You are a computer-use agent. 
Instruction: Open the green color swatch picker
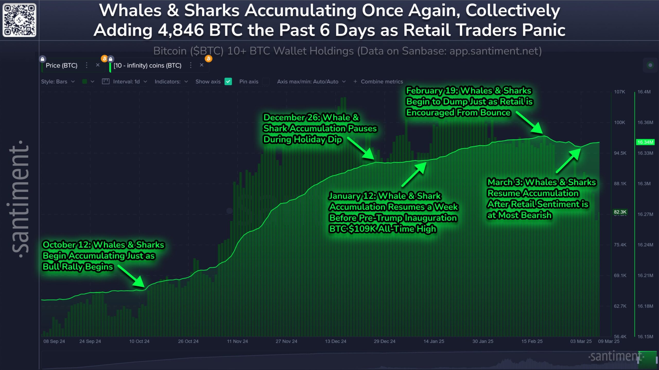pos(88,82)
